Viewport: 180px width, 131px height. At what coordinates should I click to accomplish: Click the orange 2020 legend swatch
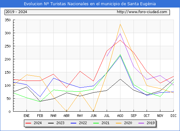coord(119,123)
